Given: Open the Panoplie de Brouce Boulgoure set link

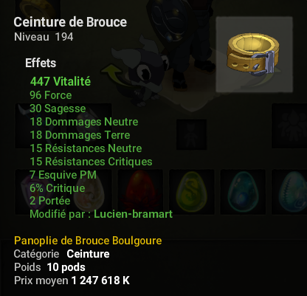Looking at the screenshot, I should pyautogui.click(x=88, y=241).
